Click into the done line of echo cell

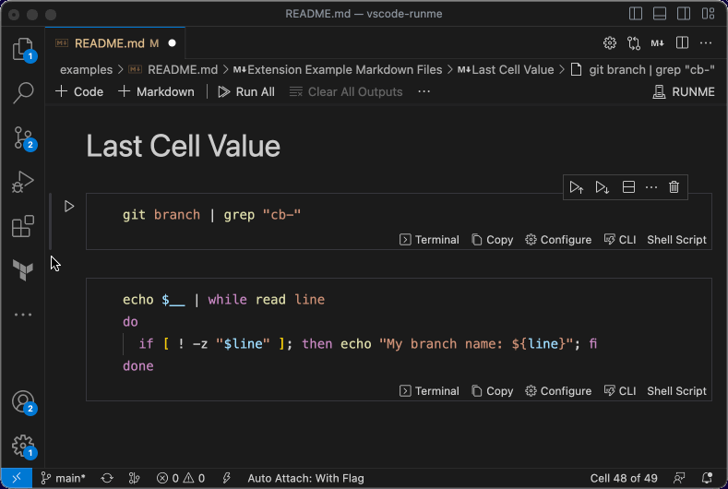point(137,366)
